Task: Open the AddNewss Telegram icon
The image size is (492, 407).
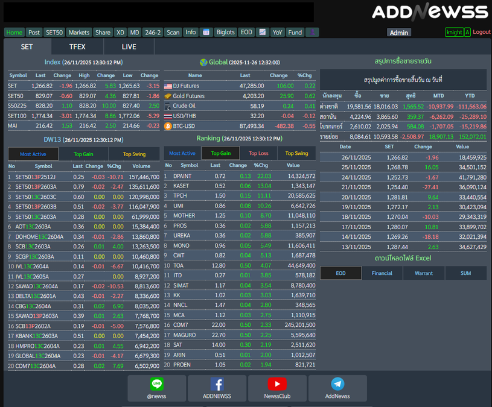Action: coord(337,385)
